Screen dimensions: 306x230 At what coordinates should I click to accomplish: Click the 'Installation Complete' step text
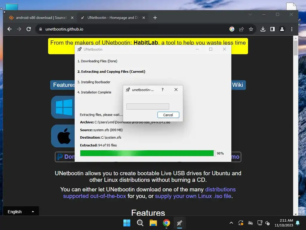click(94, 92)
